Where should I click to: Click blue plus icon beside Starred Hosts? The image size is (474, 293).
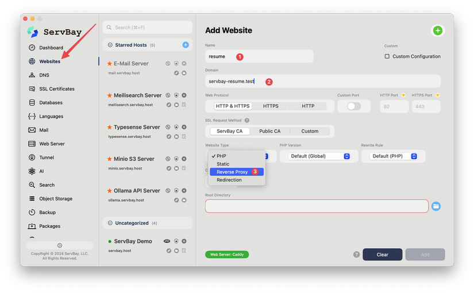coord(186,45)
